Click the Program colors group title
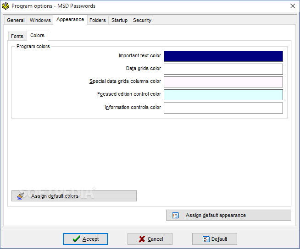The width and height of the screenshot is (300, 249). click(x=33, y=46)
